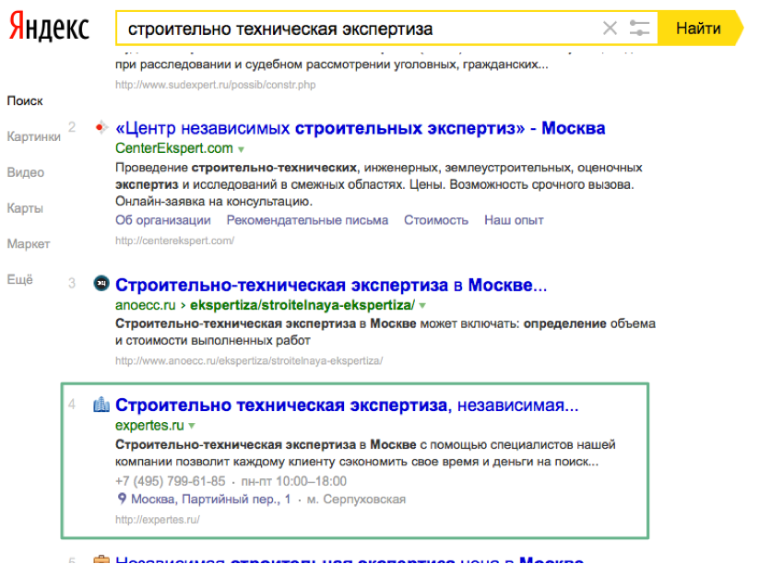Viewport: 759px width, 564px height.
Task: Expand the CenterEkspert.com green arrow menu
Action: 242,148
